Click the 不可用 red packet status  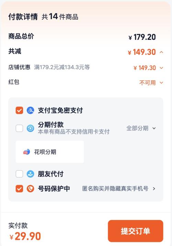tap(147, 83)
